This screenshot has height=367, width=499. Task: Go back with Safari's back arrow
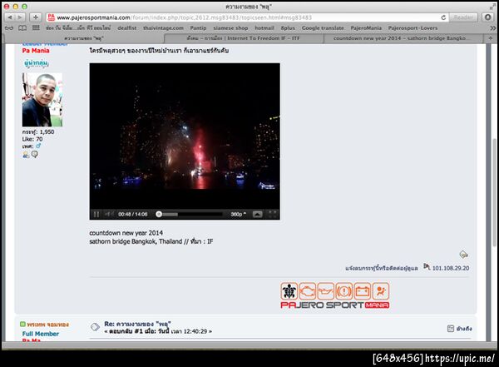(10, 17)
